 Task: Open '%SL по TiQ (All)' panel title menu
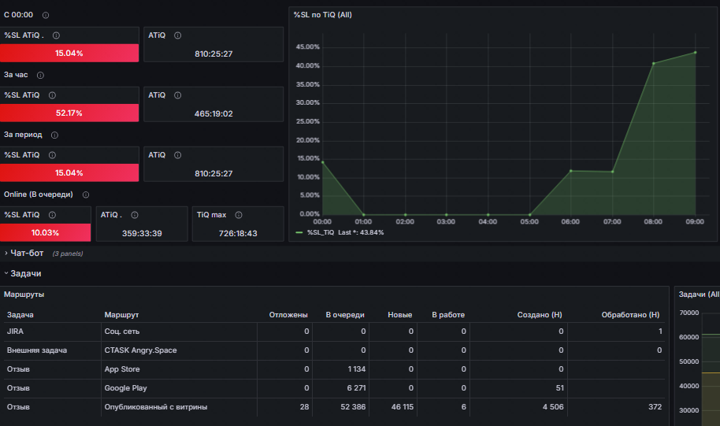coord(322,15)
